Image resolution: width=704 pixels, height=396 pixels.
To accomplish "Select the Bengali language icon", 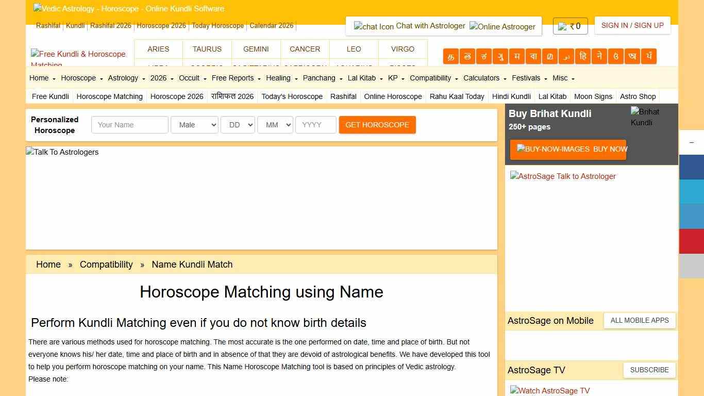I will coord(533,56).
